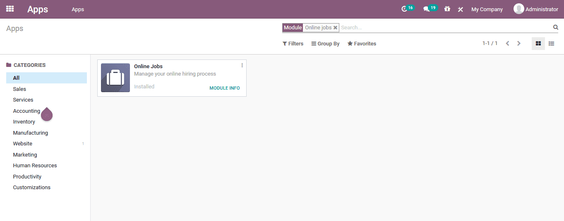This screenshot has height=221, width=564.
Task: Go to next page arrow
Action: point(519,43)
